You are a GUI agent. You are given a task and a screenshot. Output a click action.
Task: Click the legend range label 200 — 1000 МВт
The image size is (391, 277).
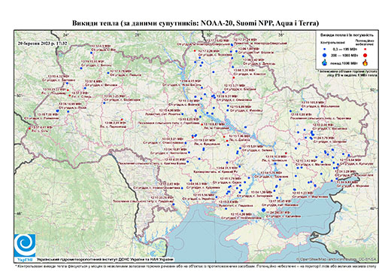point(344,55)
